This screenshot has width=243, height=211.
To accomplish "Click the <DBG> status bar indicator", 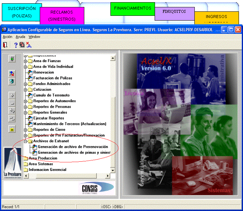I will (x=118, y=207).
